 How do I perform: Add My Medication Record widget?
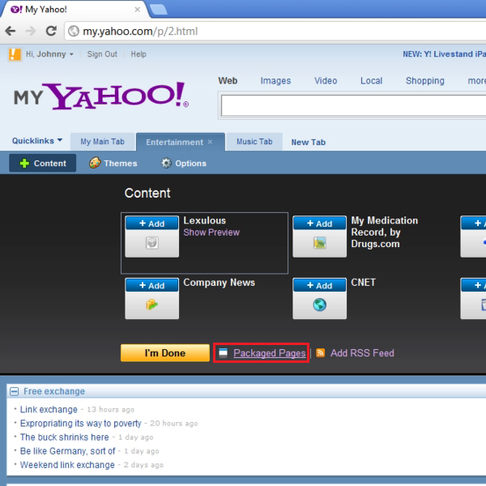point(320,224)
